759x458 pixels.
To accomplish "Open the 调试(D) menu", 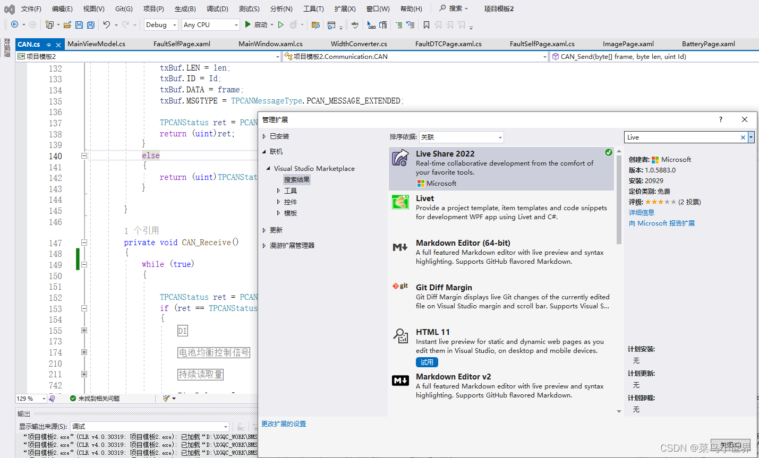I will coord(217,9).
